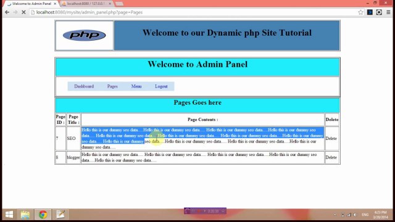Open the Windows Start button
The height and width of the screenshot is (222, 395).
click(9, 215)
